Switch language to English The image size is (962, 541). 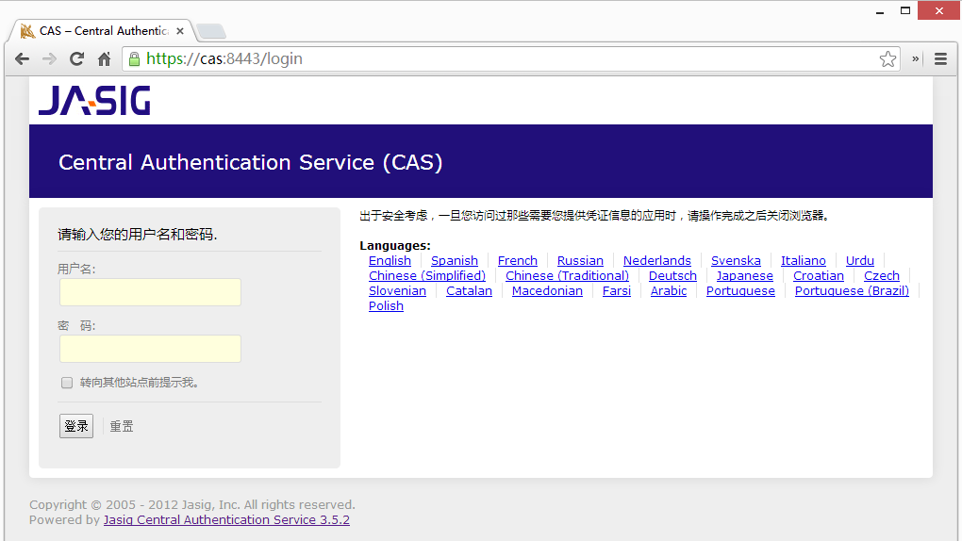coord(390,261)
